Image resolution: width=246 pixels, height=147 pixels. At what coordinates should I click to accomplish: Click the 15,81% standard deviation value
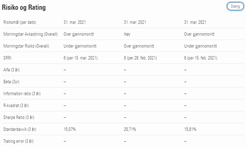click(190, 129)
